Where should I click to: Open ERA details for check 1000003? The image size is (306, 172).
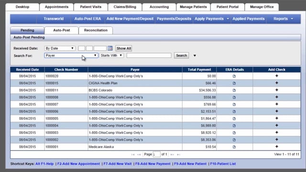pos(234,133)
